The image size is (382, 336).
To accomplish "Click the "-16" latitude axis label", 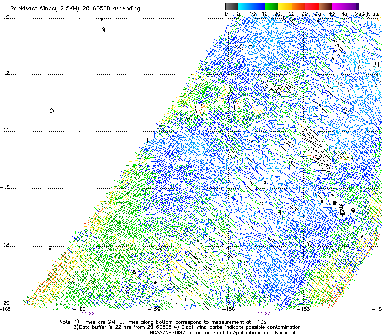I will coord(5,187).
